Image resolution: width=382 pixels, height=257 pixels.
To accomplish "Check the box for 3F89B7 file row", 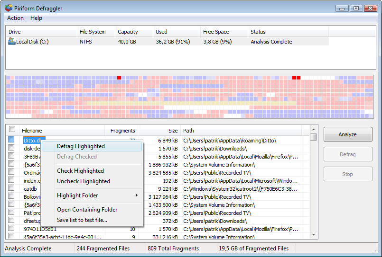I will (x=11, y=155).
